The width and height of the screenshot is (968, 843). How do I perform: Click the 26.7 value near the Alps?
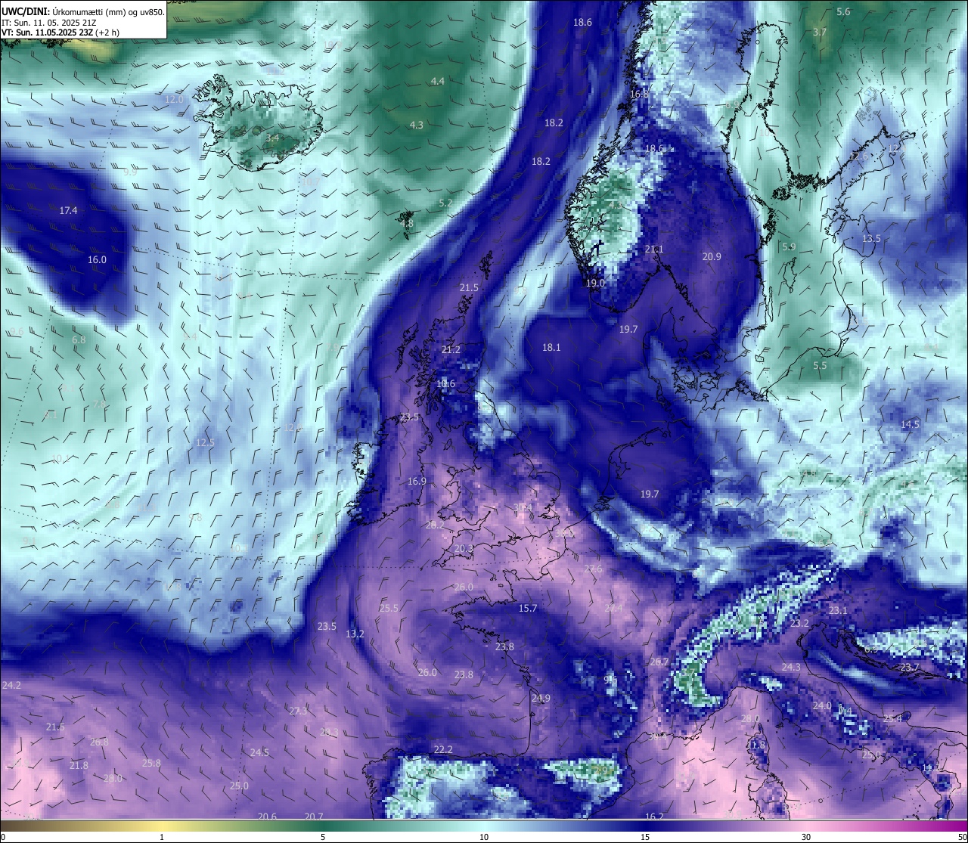(x=659, y=662)
